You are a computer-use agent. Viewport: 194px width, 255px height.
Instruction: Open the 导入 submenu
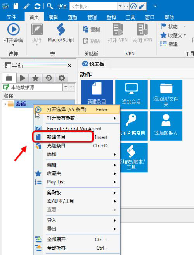coord(77,220)
